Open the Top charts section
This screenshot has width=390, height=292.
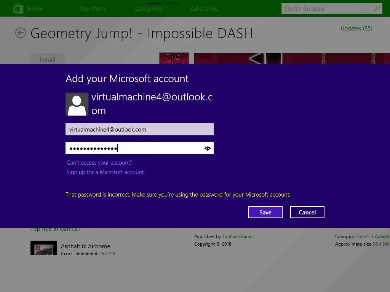(x=93, y=9)
